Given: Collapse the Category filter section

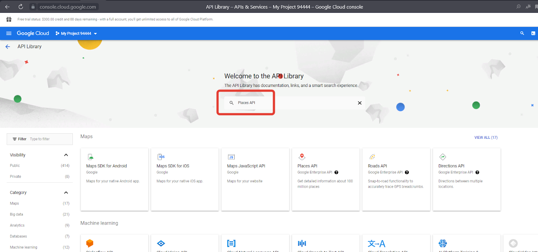Looking at the screenshot, I should (x=66, y=193).
